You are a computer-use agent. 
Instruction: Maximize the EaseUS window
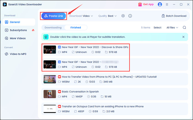181,4
